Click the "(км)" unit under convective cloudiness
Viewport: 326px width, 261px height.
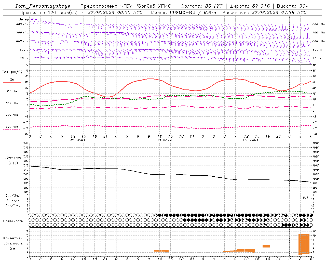pos(13,248)
